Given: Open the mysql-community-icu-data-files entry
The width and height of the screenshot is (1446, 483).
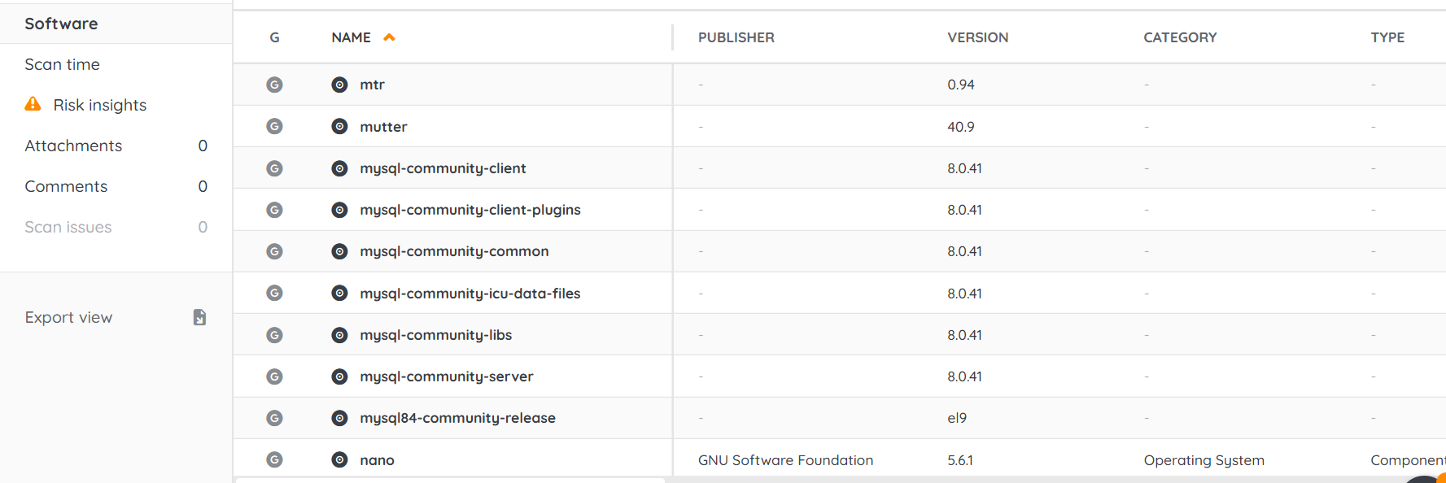Looking at the screenshot, I should pos(470,294).
